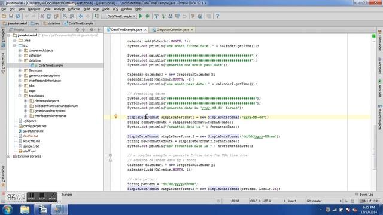
Task: Open Settings with the wrench icon
Action: [193, 16]
